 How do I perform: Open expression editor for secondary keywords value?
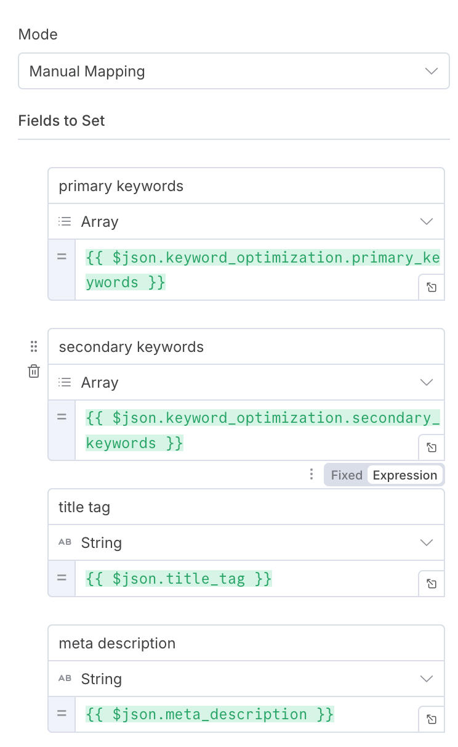[432, 447]
